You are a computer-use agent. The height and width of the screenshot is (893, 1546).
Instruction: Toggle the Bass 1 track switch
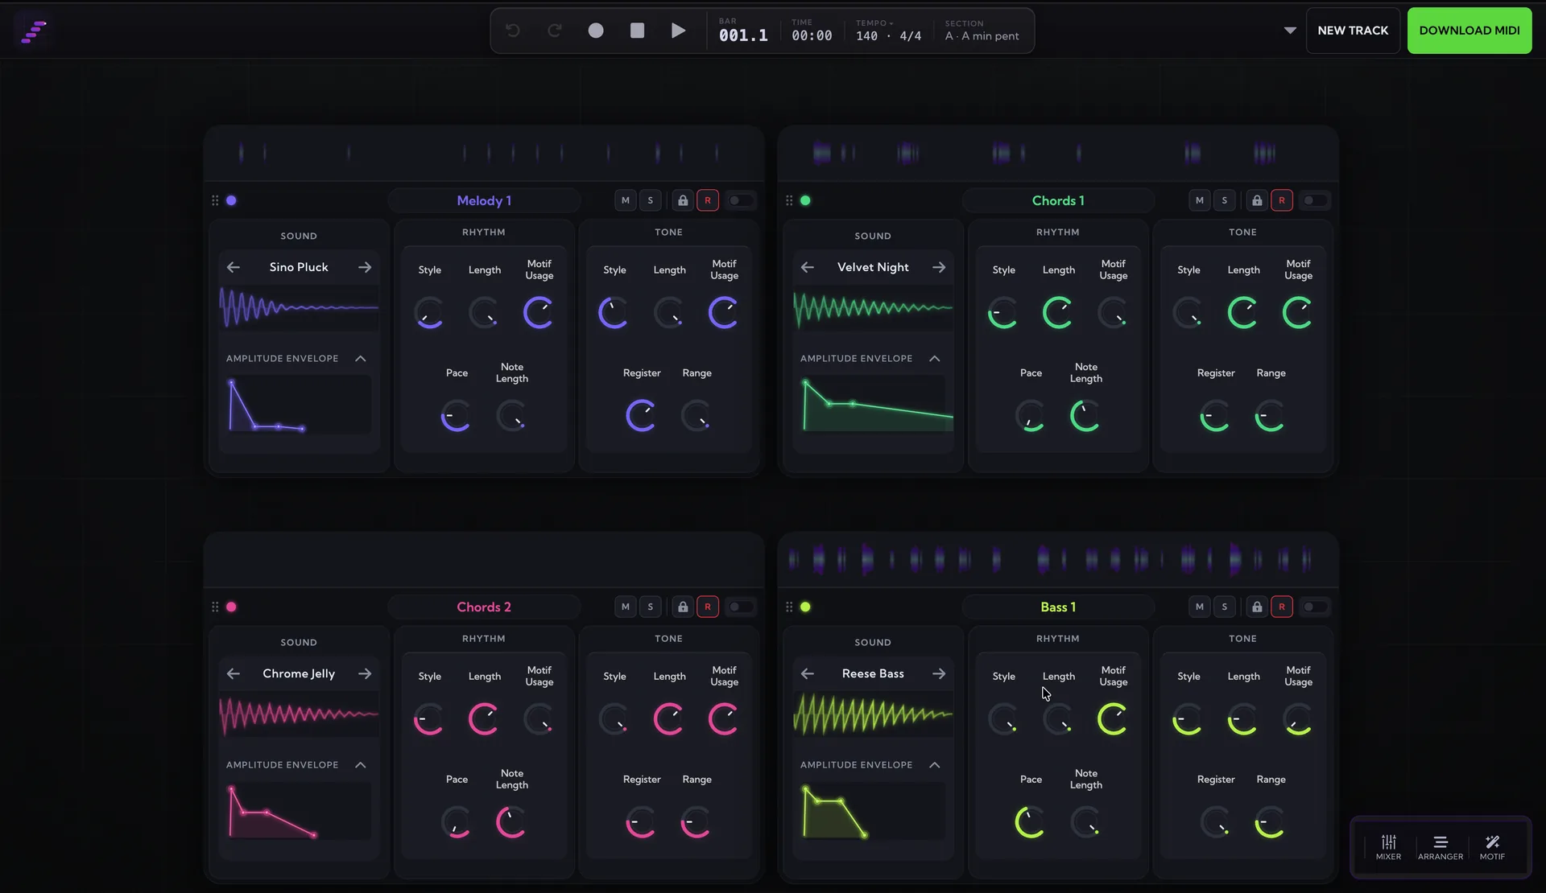click(x=1314, y=607)
